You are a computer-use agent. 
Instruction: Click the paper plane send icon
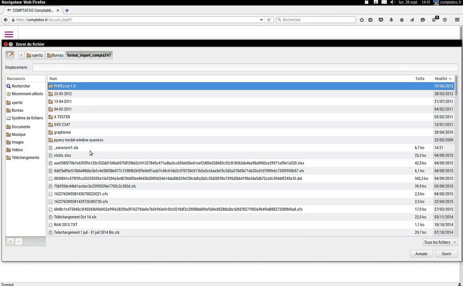pos(412,20)
